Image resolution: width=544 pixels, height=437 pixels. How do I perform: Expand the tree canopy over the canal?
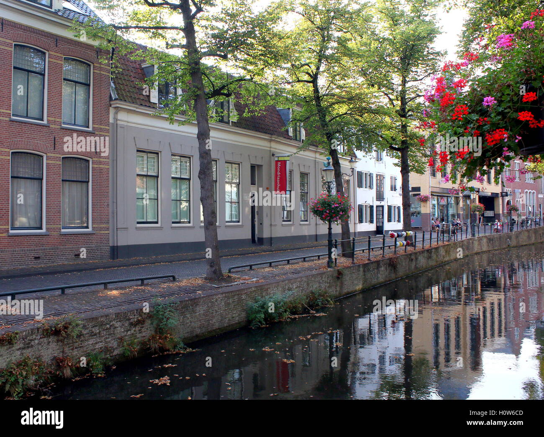click(x=293, y=50)
